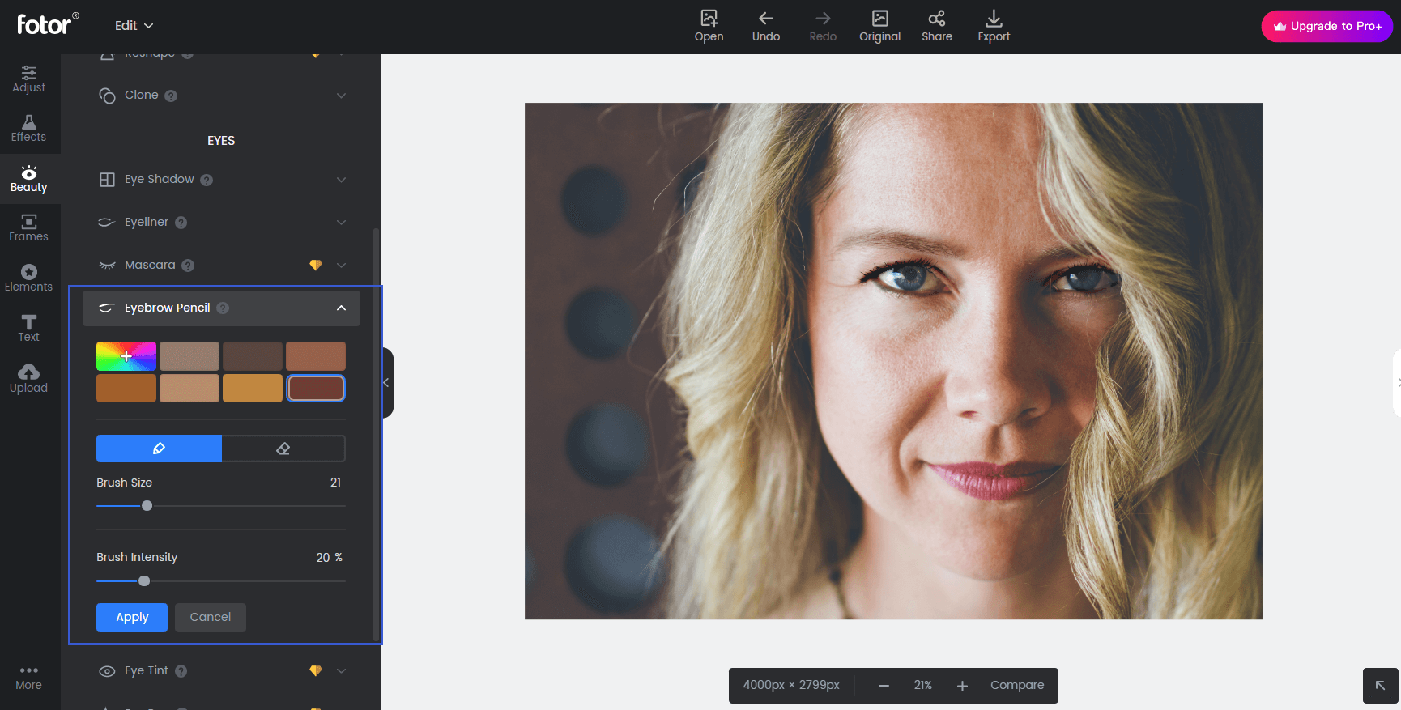Click the panel vertical scrollbar
The height and width of the screenshot is (710, 1401).
(376, 433)
